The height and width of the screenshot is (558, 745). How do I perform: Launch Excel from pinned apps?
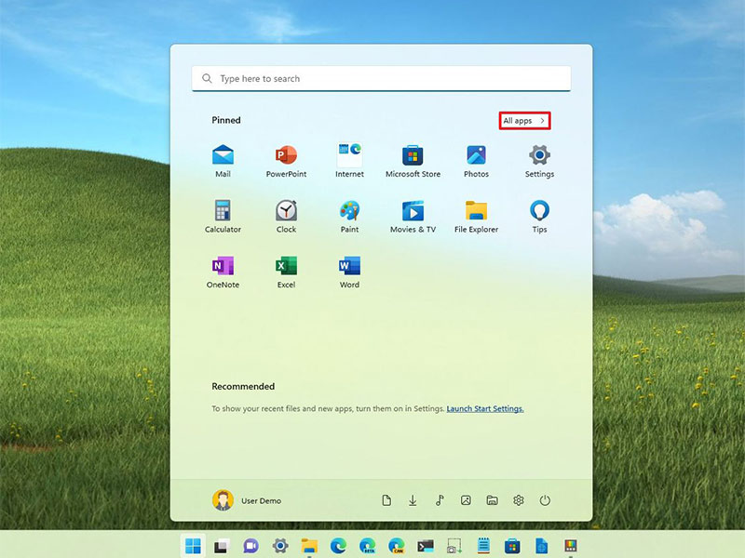(x=286, y=272)
